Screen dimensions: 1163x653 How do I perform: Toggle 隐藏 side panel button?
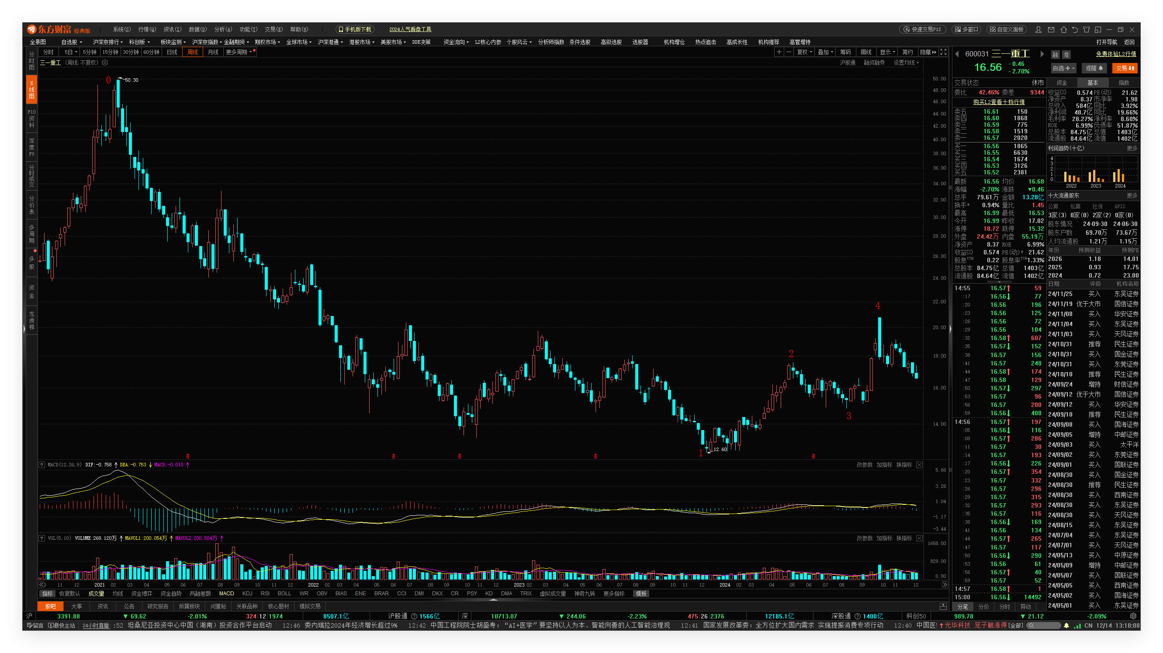point(928,52)
